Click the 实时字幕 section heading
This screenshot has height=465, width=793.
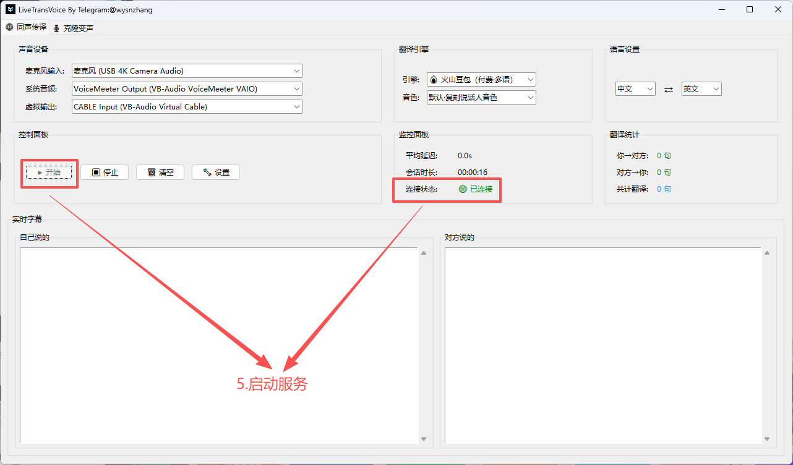27,220
